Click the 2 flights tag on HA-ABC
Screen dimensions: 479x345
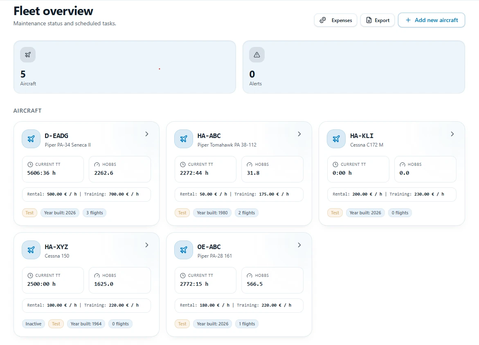point(247,213)
